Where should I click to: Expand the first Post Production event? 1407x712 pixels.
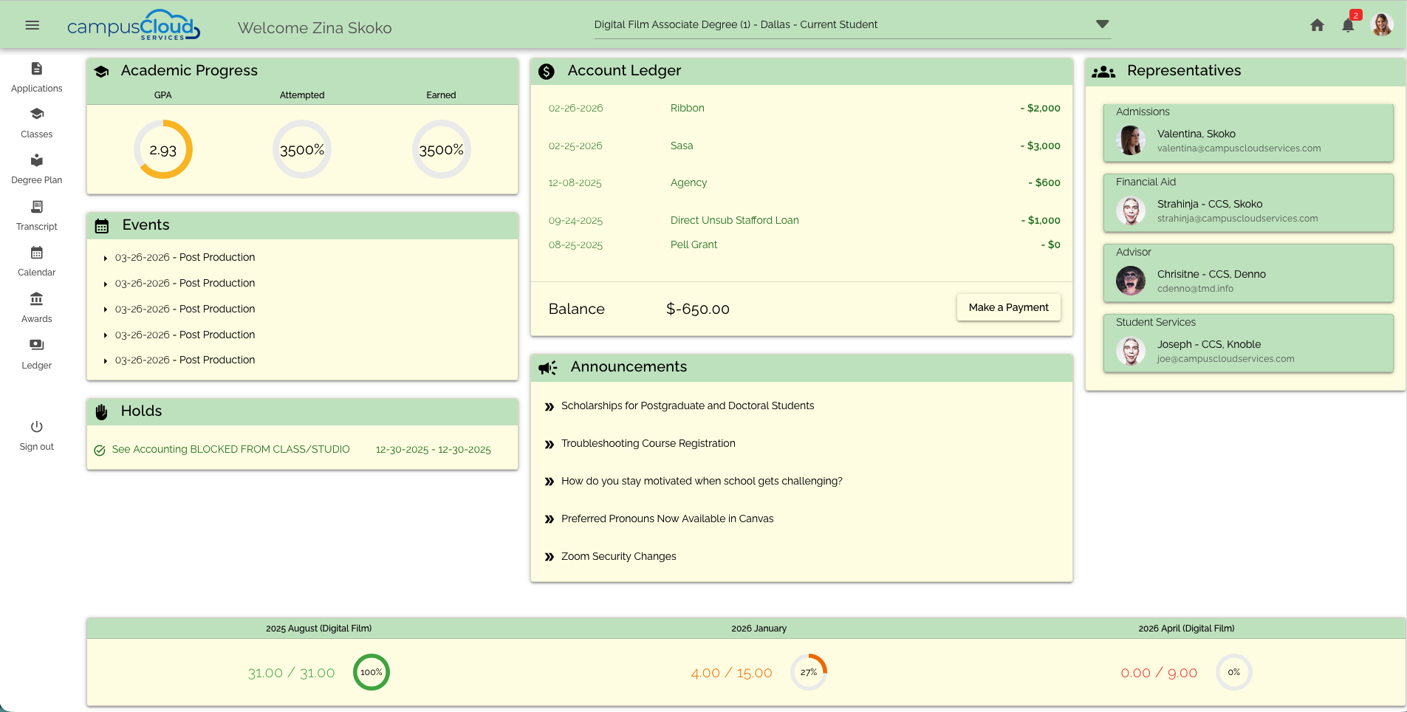tap(105, 258)
